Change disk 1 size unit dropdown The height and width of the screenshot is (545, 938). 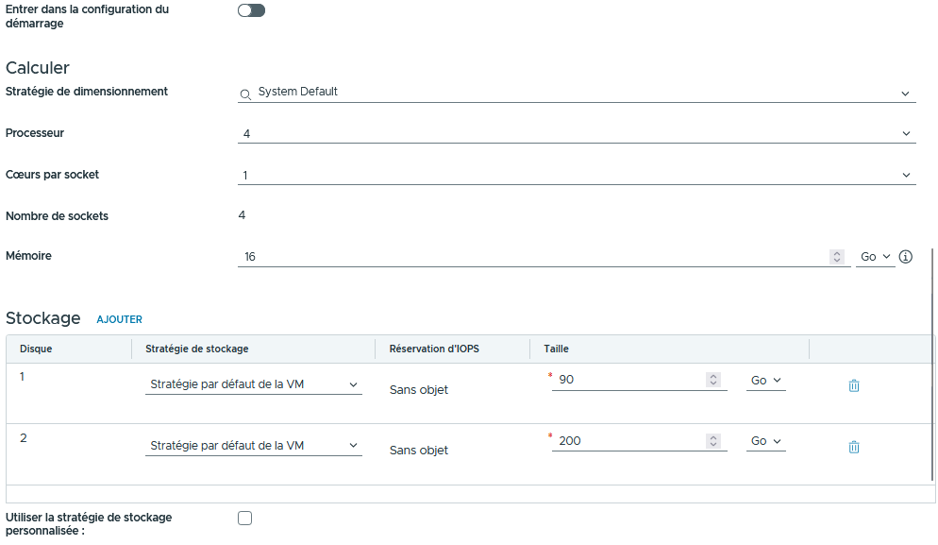pos(765,380)
